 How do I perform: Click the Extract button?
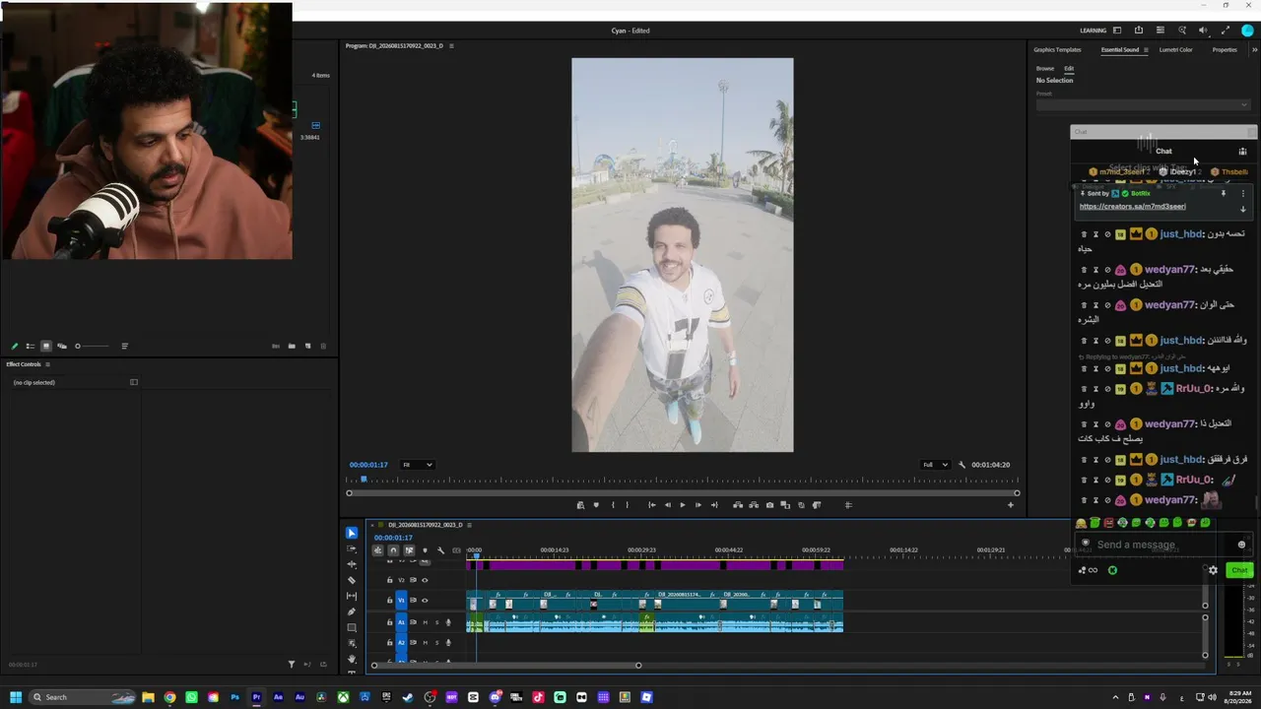754,505
